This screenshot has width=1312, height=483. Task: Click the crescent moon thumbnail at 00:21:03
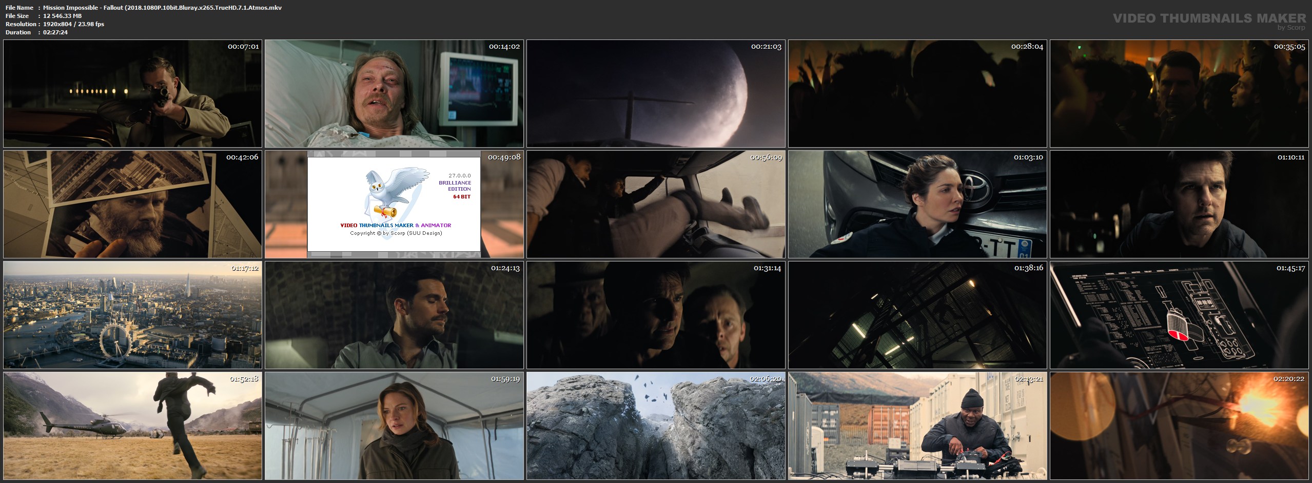click(x=656, y=94)
